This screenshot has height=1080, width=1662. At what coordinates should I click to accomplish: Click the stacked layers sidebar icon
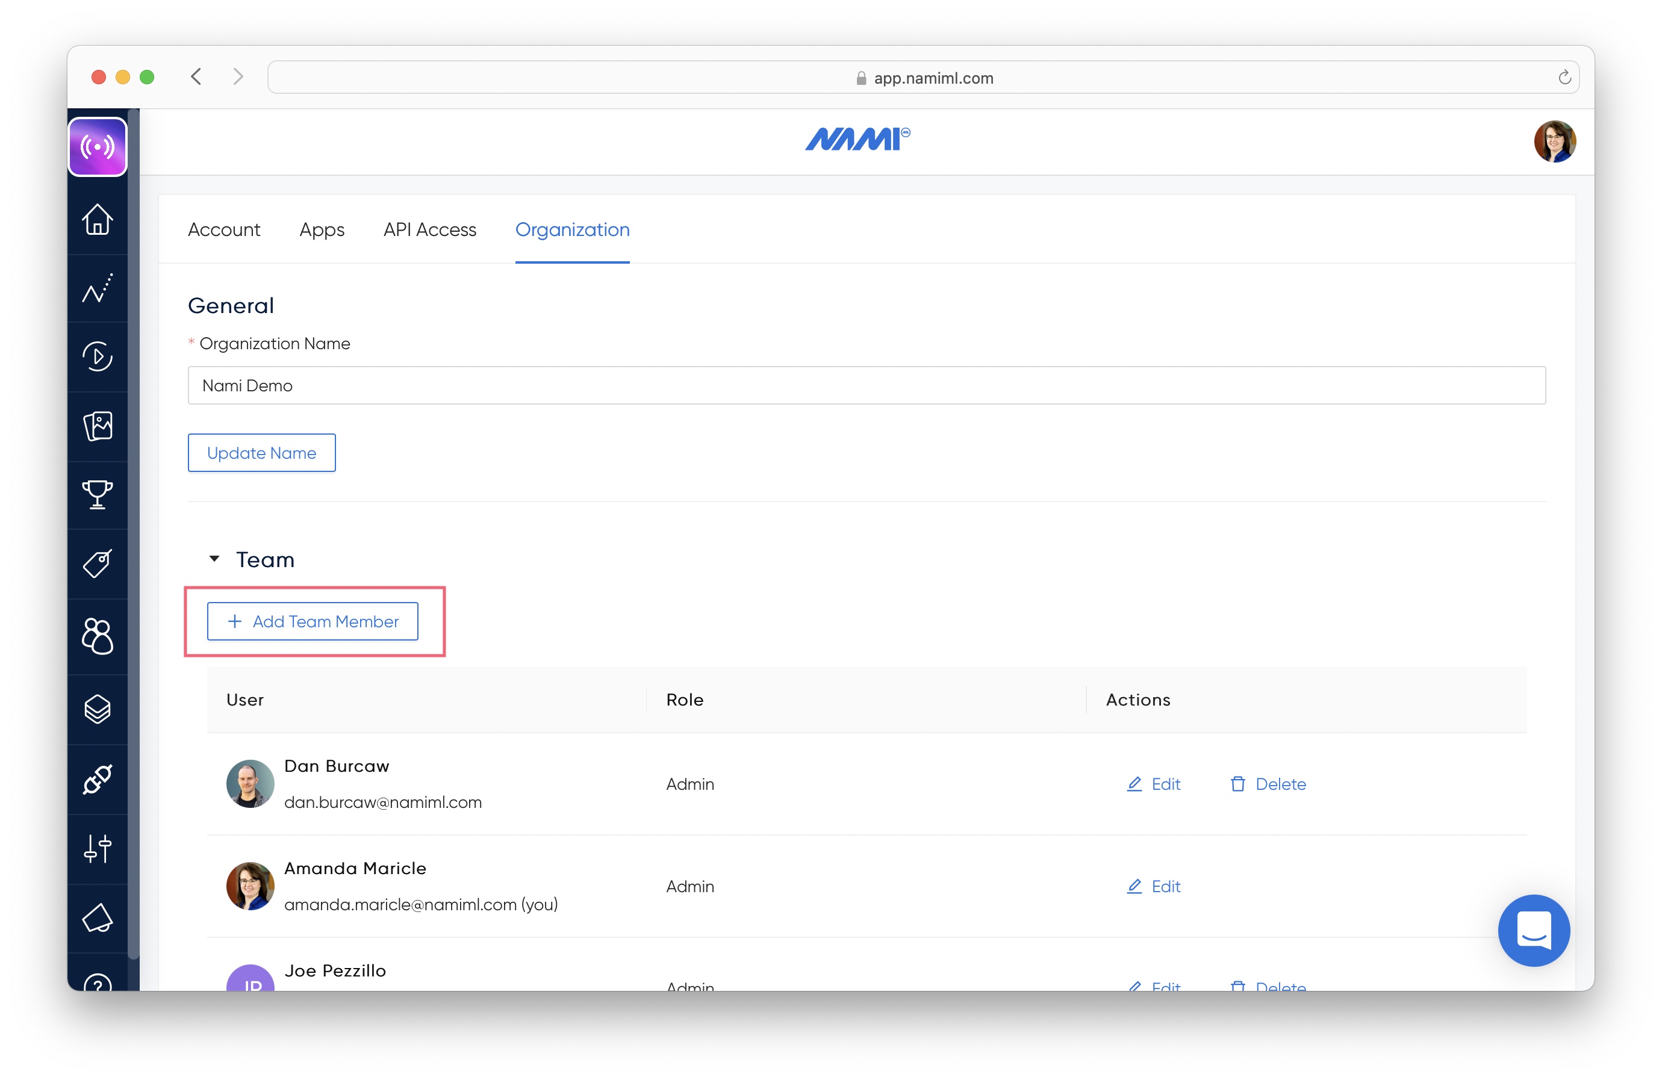(97, 709)
